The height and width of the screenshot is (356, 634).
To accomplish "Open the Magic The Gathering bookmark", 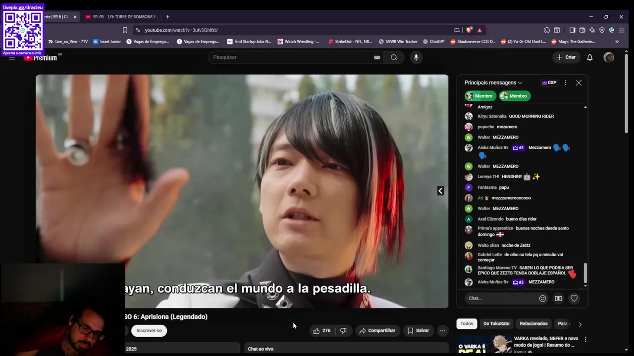I will [573, 42].
